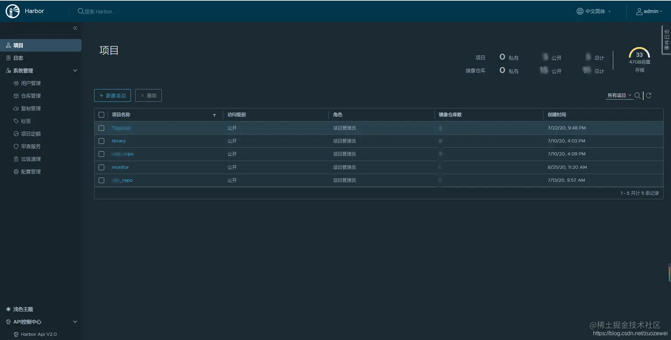The image size is (671, 340).
Task: Sort by 创建时间 column header
Action: click(557, 115)
